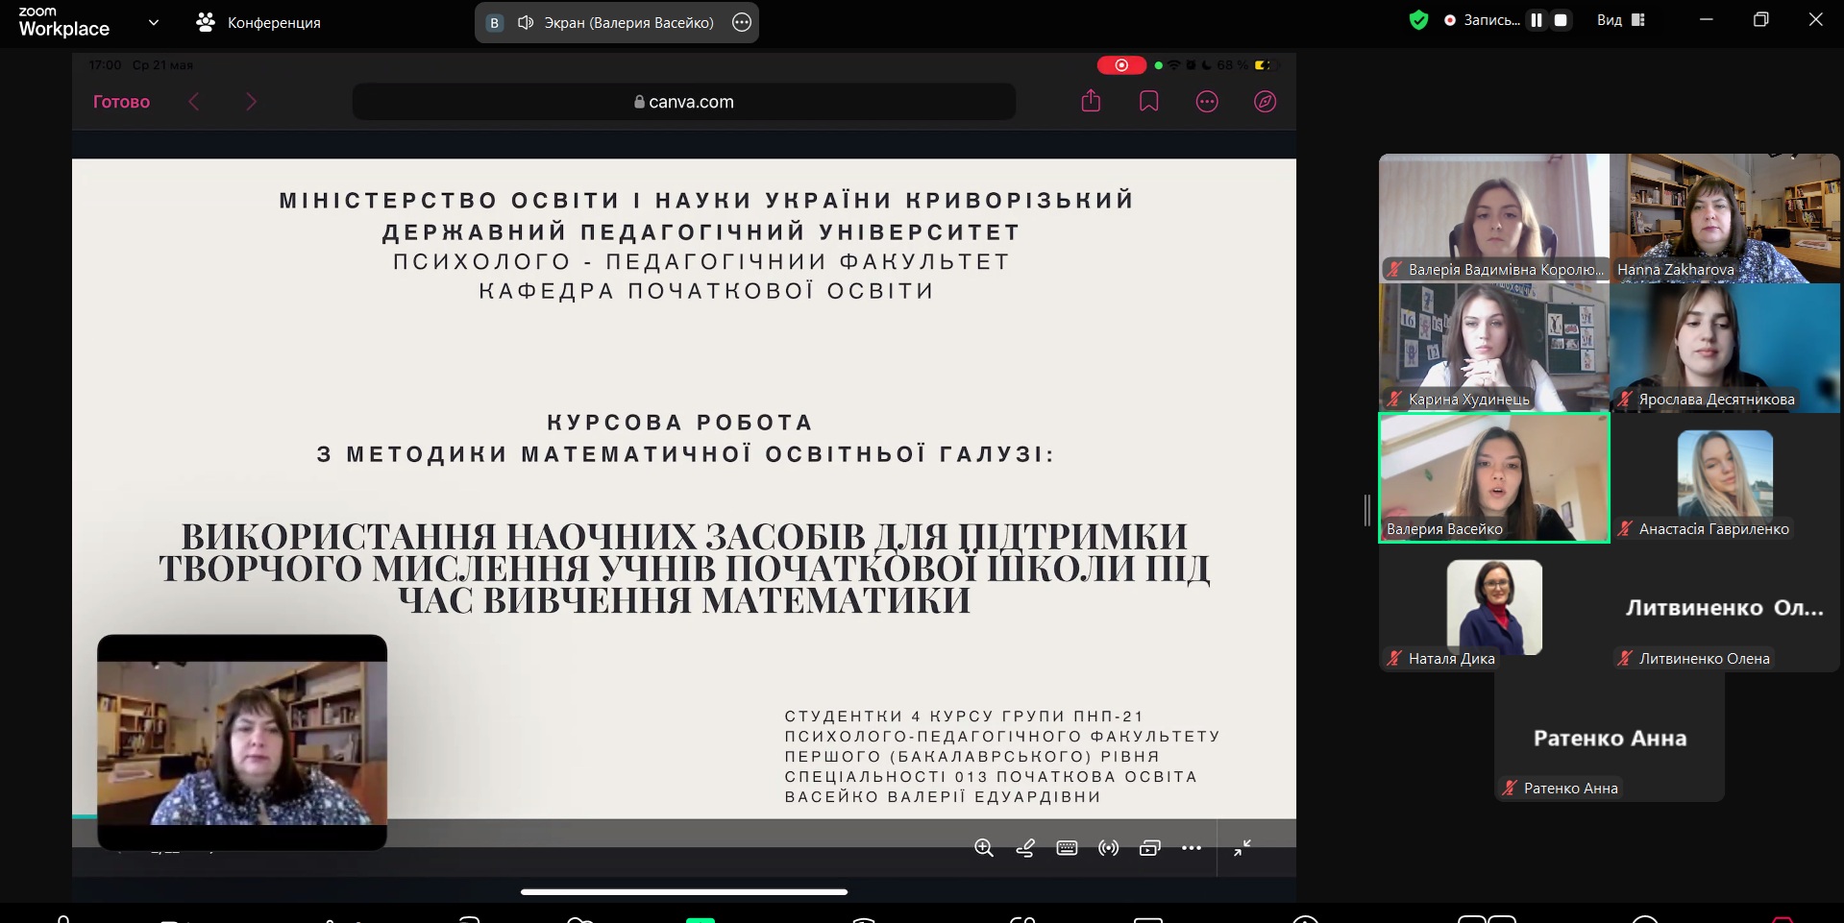Click the back arrow in the shared browser

pyautogui.click(x=194, y=101)
